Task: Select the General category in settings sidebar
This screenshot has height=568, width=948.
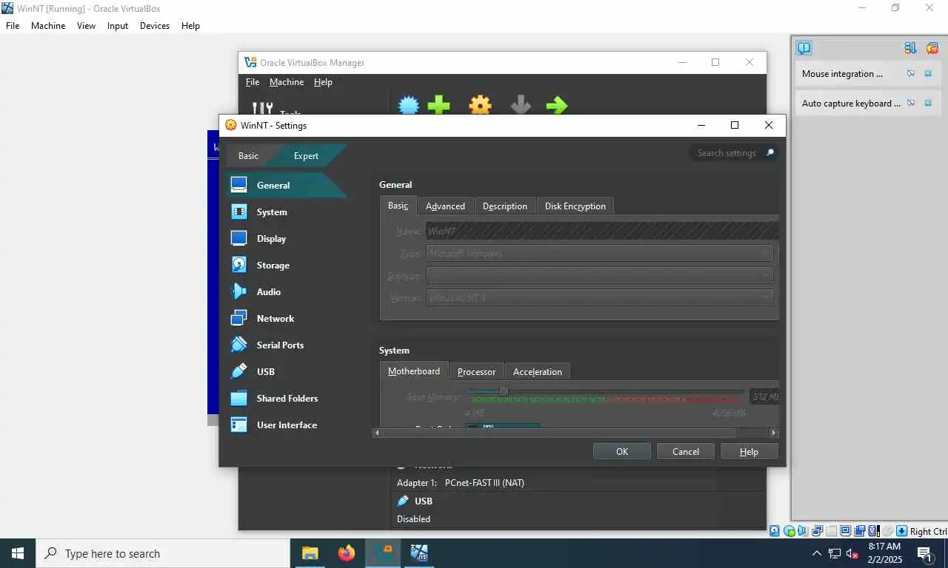Action: [x=285, y=186]
